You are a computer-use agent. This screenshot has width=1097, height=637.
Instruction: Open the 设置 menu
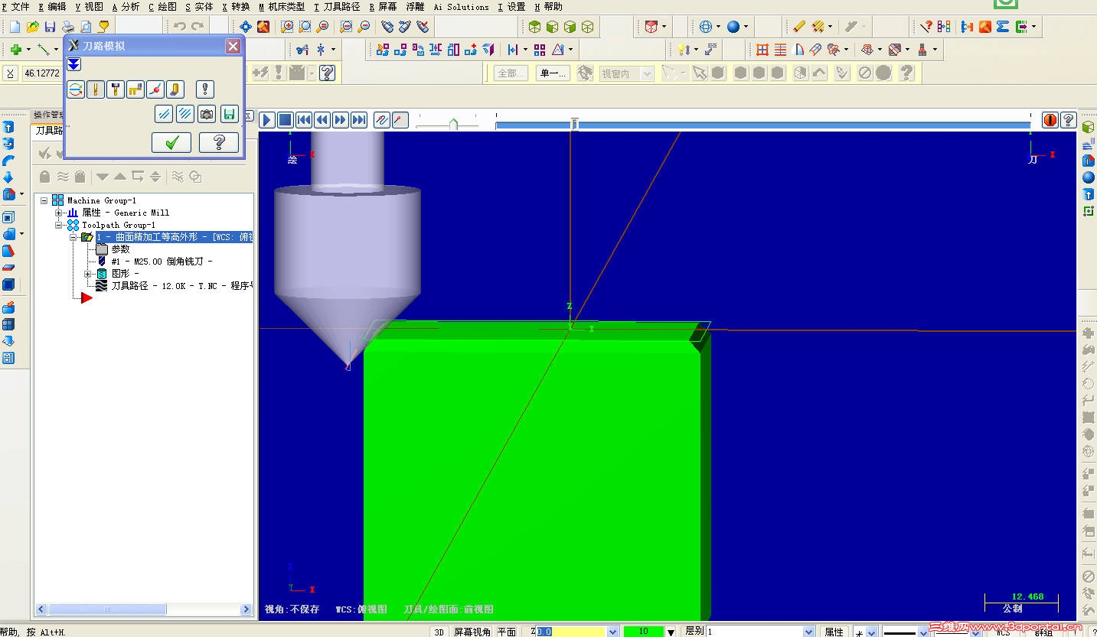point(511,7)
